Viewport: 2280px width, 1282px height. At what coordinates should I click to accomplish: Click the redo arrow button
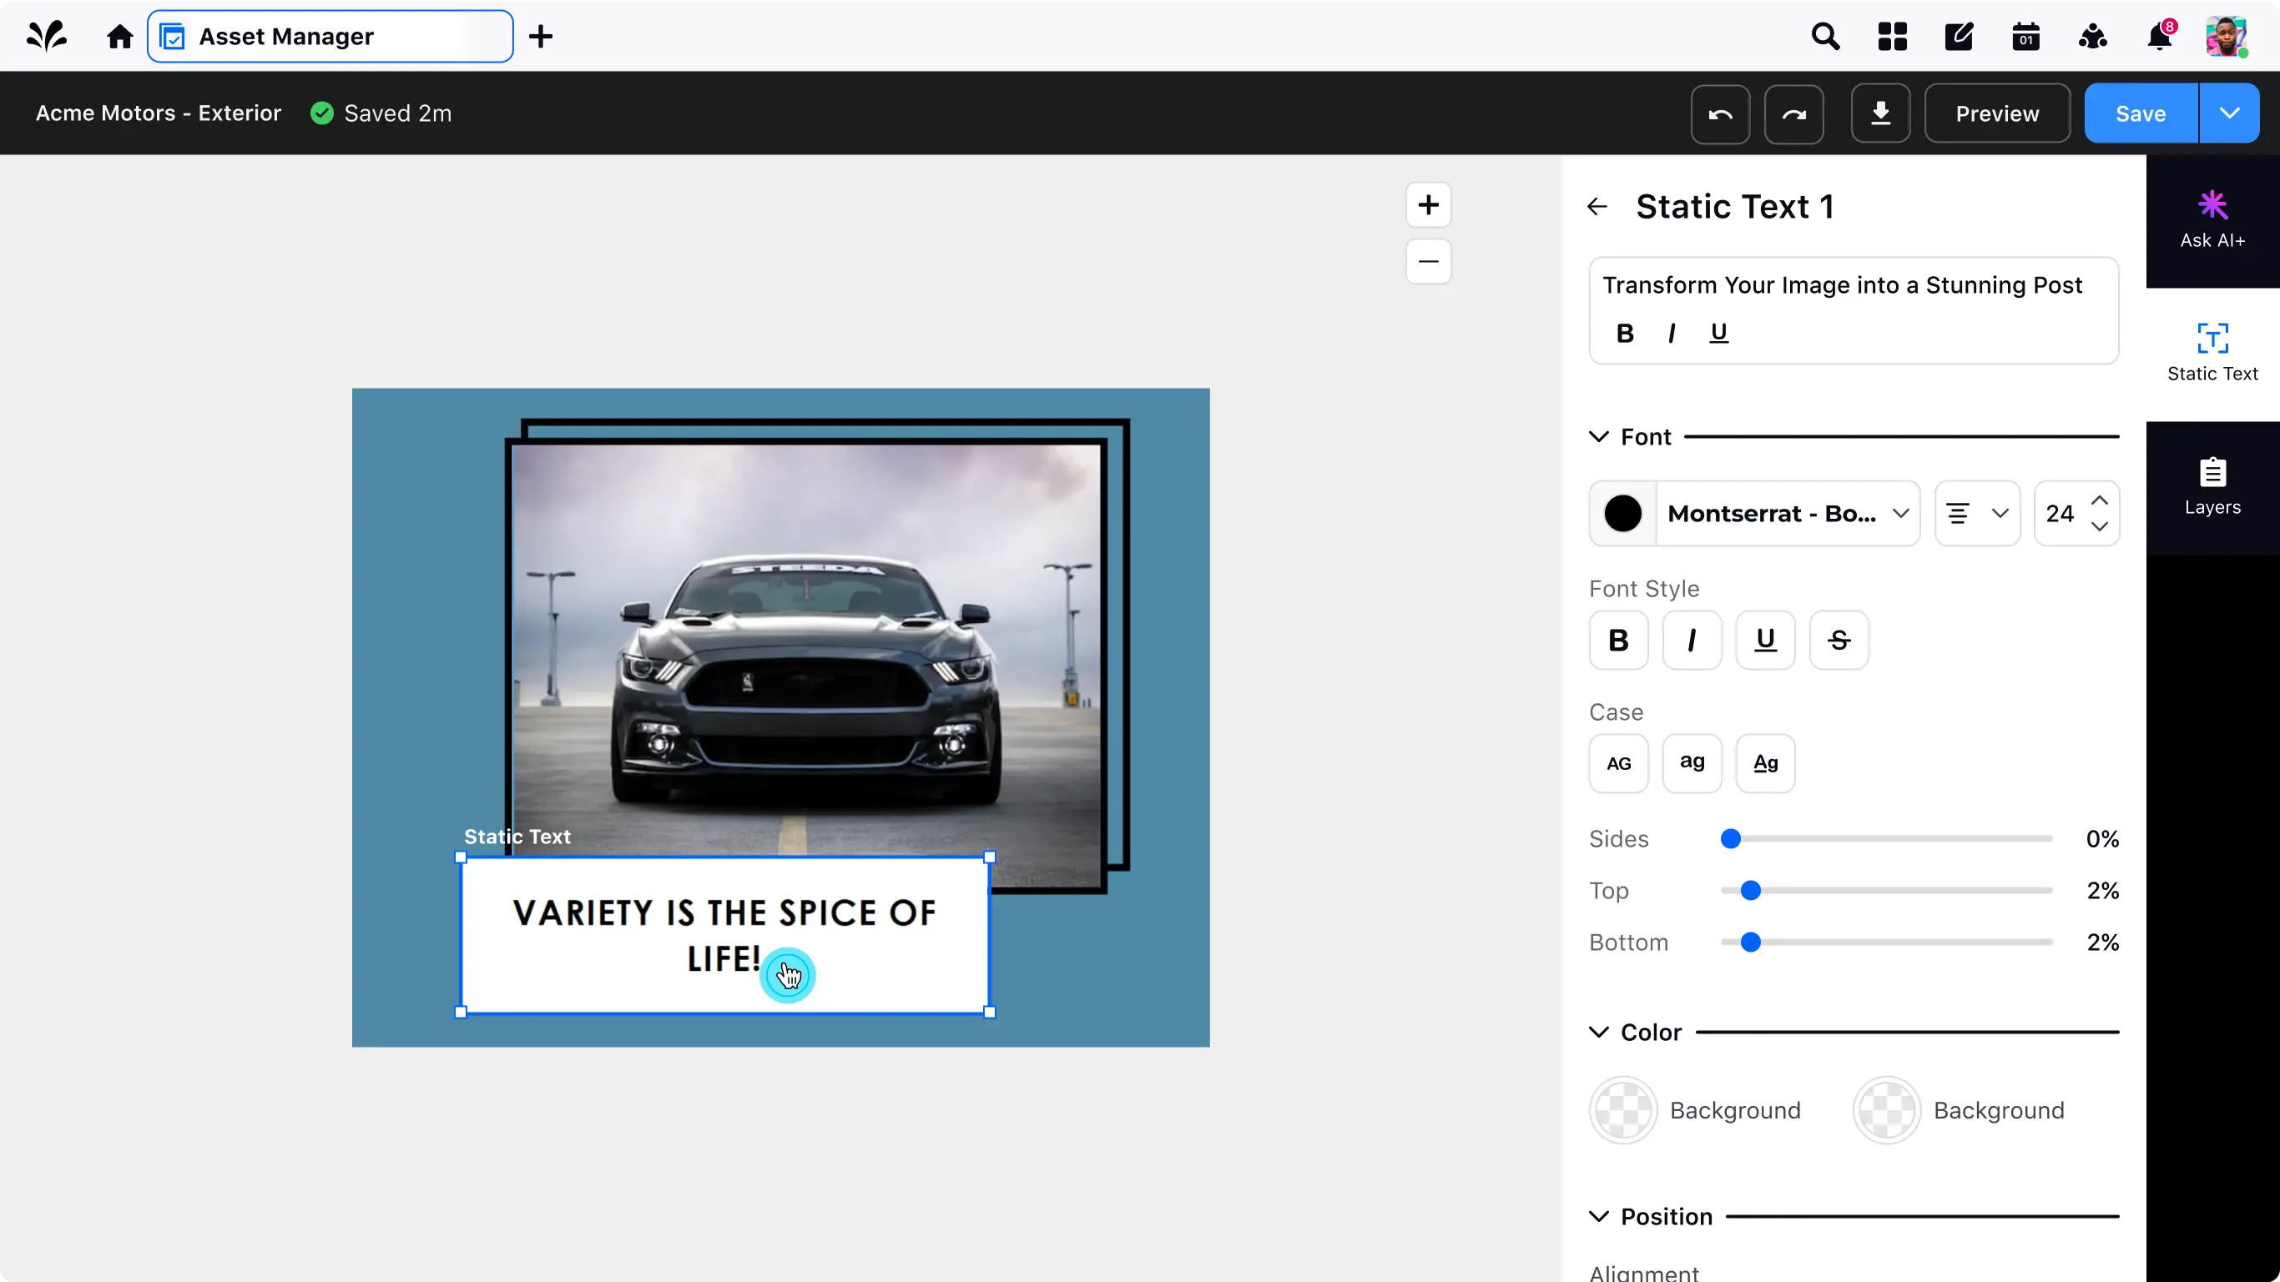pos(1793,114)
